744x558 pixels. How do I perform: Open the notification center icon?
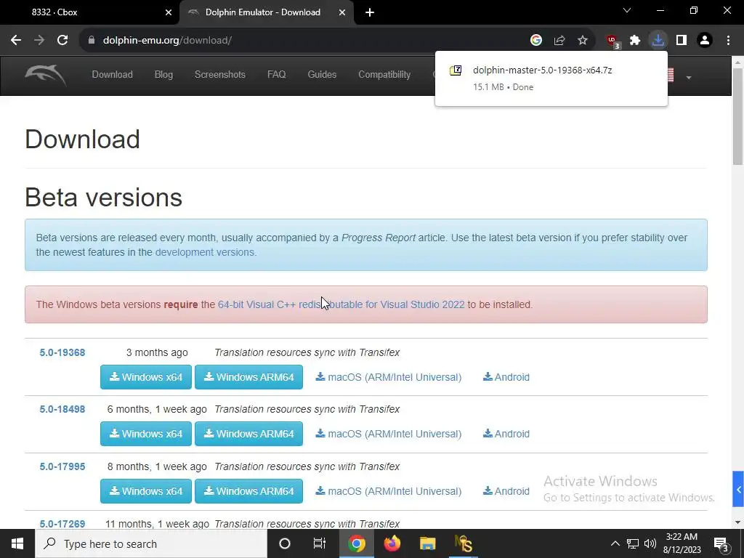[721, 545]
